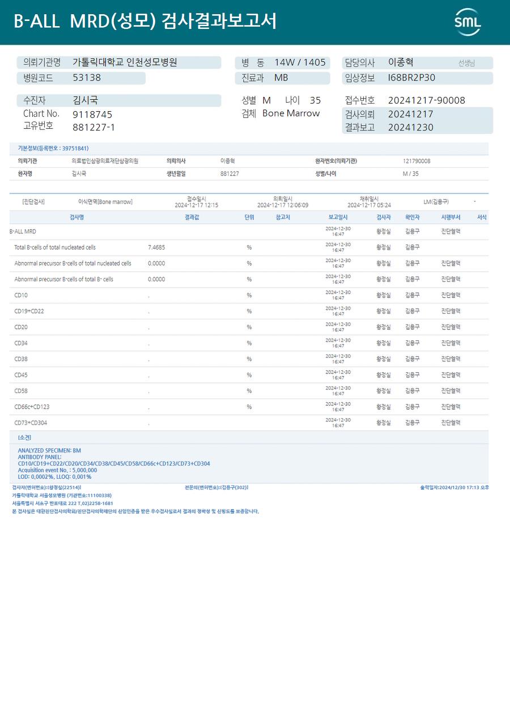The height and width of the screenshot is (721, 510).
Task: Click the 결과보고 date 20241230
Action: (x=411, y=127)
